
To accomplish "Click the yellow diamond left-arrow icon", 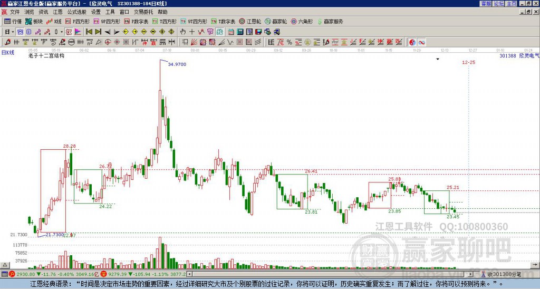I will point(126,32).
